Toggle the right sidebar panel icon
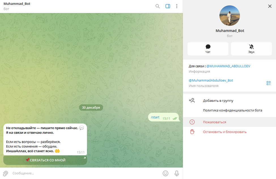The image size is (276, 179). point(168,6)
